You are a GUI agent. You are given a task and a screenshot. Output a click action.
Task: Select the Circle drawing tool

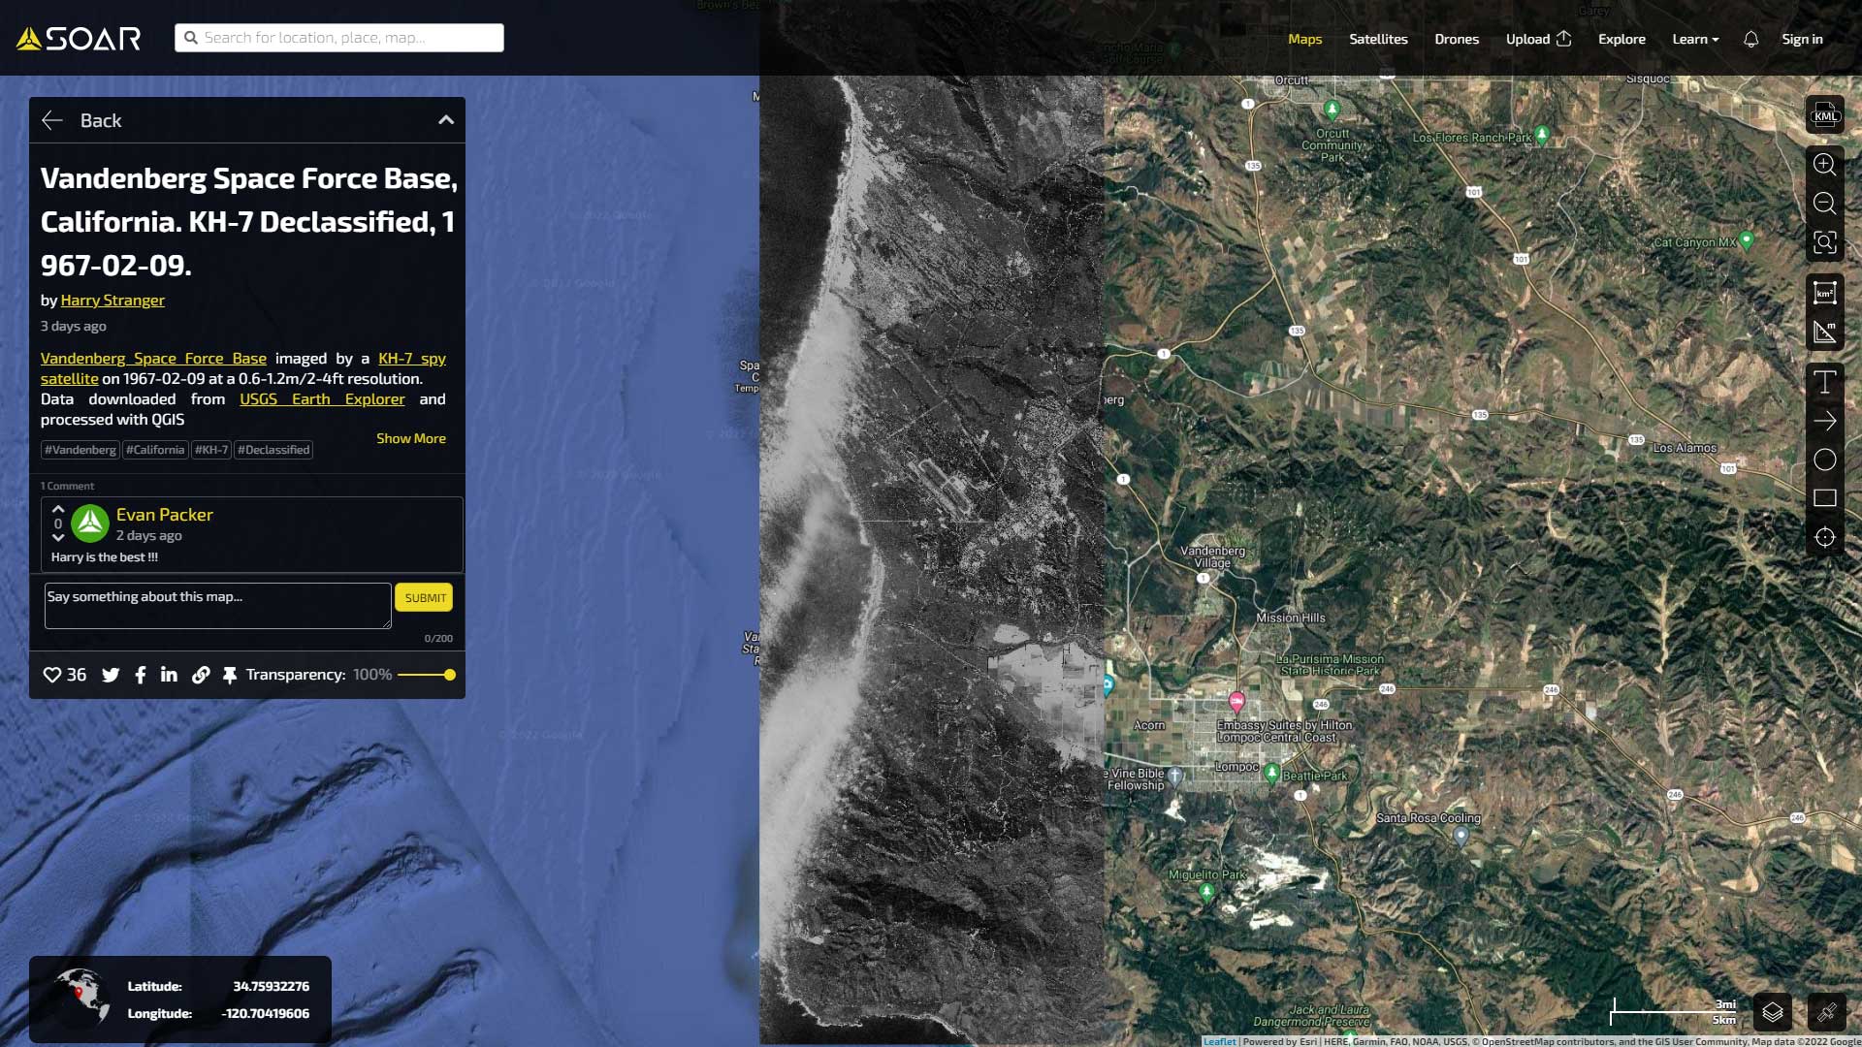[1824, 460]
